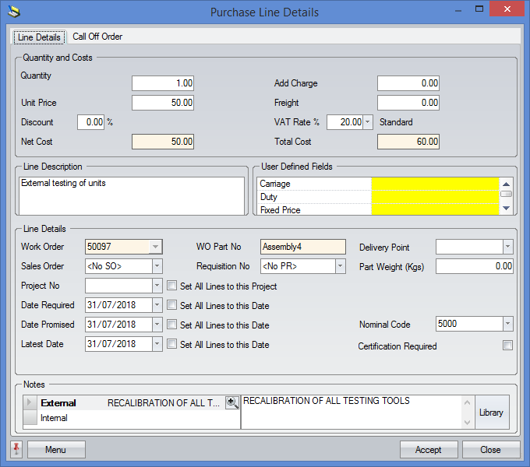
Task: Switch to the Call Off Order tab
Action: pos(97,37)
